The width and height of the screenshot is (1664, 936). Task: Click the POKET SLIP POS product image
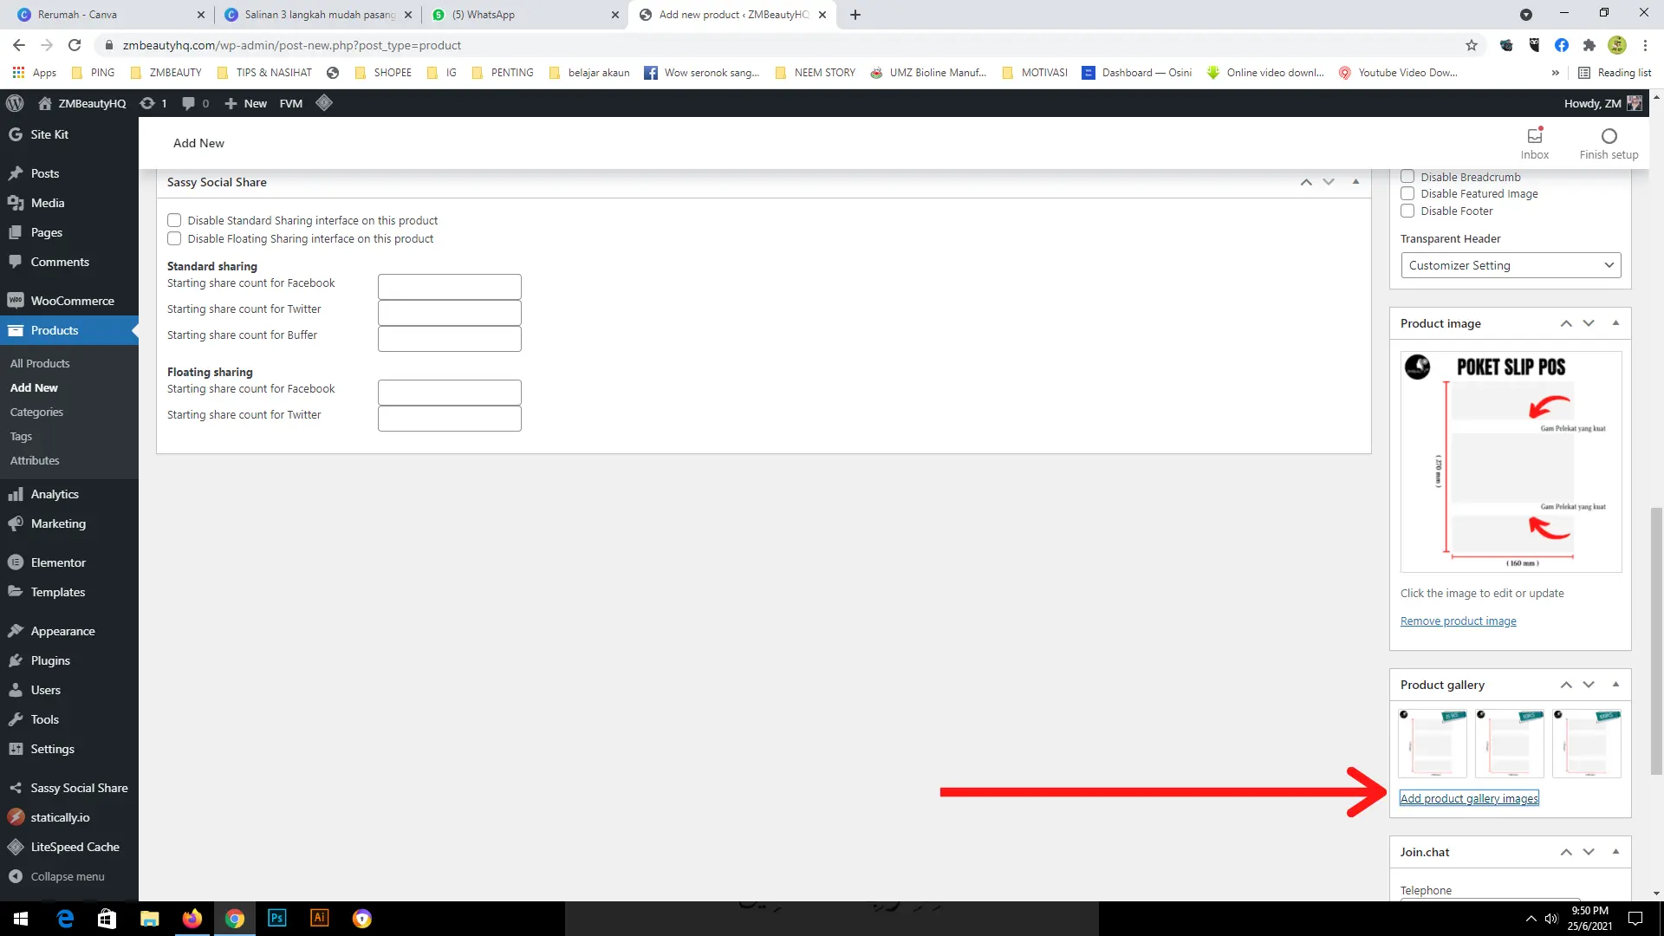(x=1511, y=462)
